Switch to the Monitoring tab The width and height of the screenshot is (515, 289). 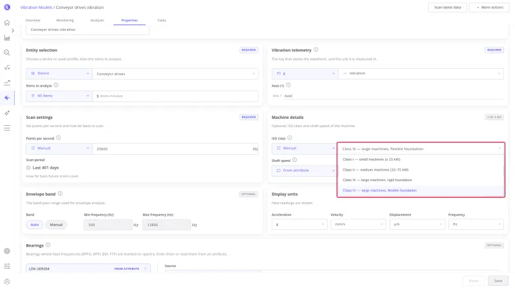tap(65, 21)
